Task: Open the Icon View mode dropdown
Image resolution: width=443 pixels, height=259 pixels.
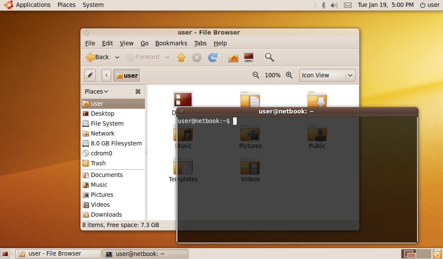Action: click(x=327, y=75)
